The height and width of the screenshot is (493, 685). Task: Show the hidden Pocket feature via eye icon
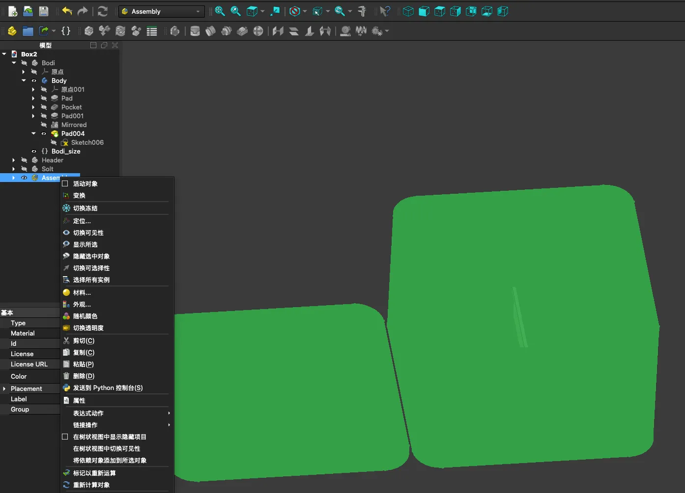click(x=44, y=107)
